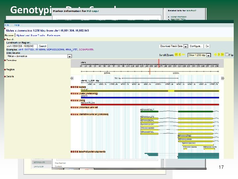
Task: Click Md-Exp7 link in Marker Information window
Action: pyautogui.click(x=93, y=11)
